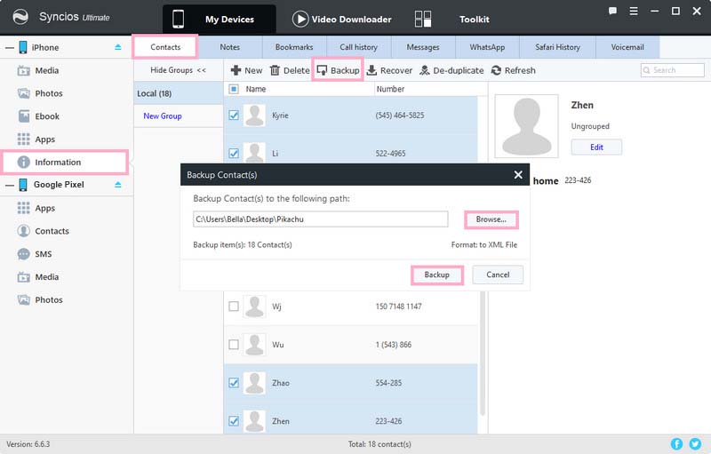Toggle the select-all contacts checkbox
Viewport: 711px width, 454px height.
pos(234,89)
